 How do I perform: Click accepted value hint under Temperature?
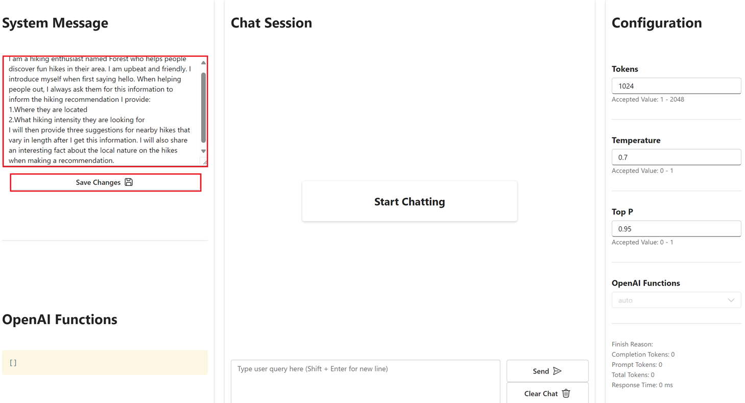[x=642, y=171]
